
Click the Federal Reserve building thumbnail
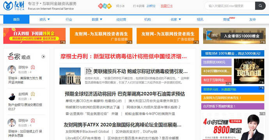70,76
